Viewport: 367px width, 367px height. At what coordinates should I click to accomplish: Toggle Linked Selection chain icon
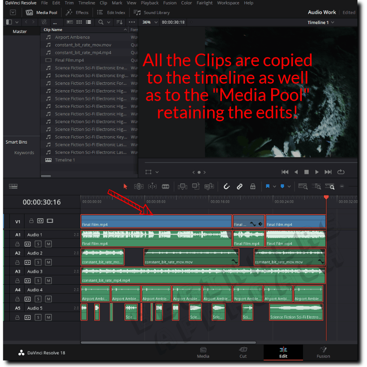click(240, 186)
